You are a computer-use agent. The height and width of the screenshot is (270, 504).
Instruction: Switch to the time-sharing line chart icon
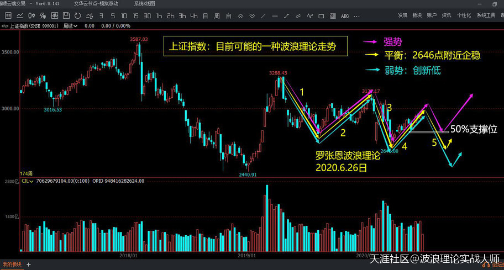[x=20, y=15]
